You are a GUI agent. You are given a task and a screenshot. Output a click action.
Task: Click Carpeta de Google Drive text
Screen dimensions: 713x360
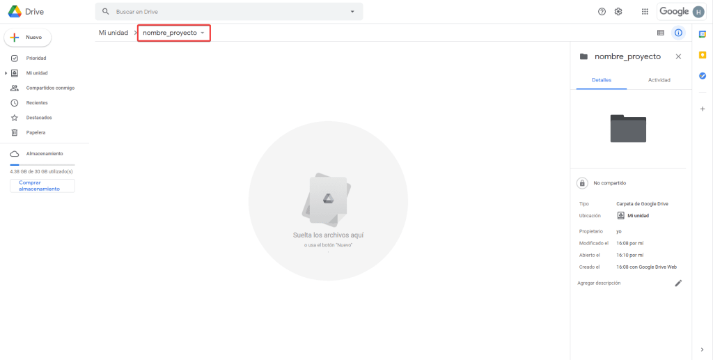click(x=643, y=203)
